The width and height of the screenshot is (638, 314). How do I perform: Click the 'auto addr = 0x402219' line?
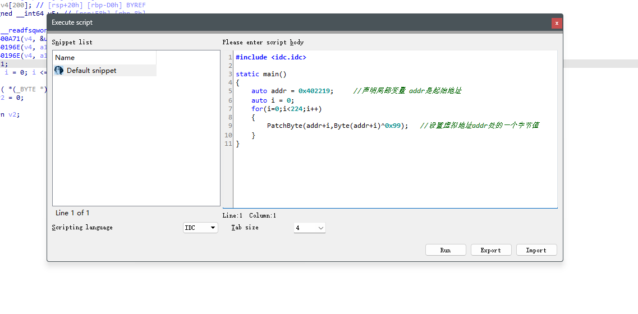tap(292, 91)
